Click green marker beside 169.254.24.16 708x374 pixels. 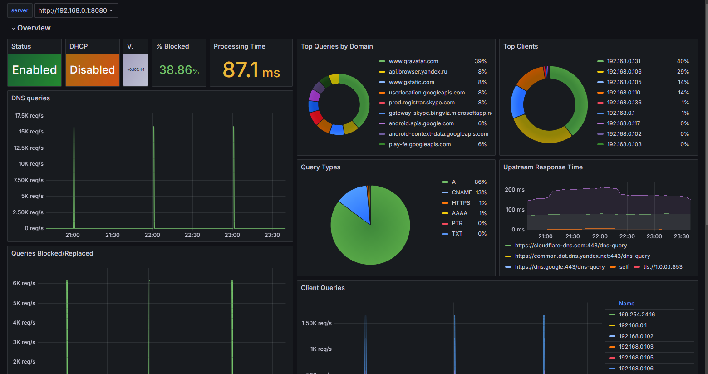tap(612, 315)
